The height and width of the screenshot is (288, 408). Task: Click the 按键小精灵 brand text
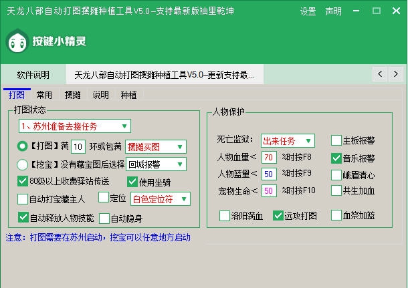click(x=59, y=41)
